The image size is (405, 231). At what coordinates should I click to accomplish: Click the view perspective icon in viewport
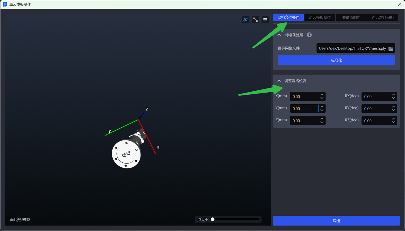(x=246, y=20)
